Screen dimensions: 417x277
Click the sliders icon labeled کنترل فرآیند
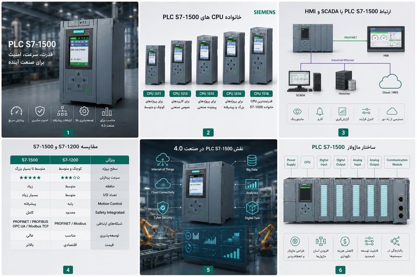coord(366,111)
